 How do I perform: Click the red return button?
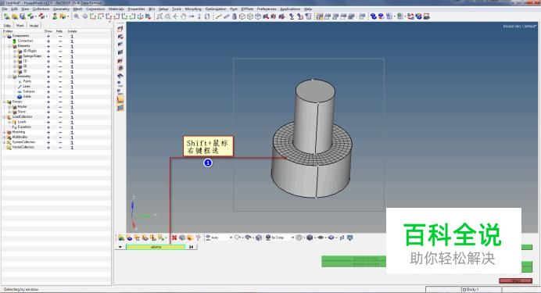tap(515, 281)
